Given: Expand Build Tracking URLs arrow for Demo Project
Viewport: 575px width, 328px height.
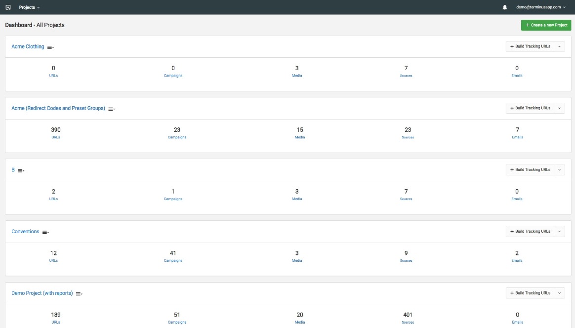Looking at the screenshot, I should tap(559, 293).
